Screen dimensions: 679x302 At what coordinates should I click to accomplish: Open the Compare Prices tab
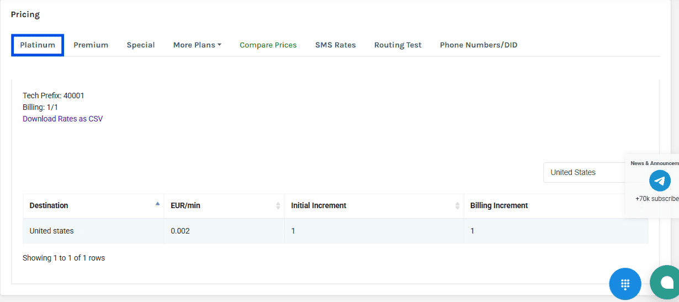268,45
